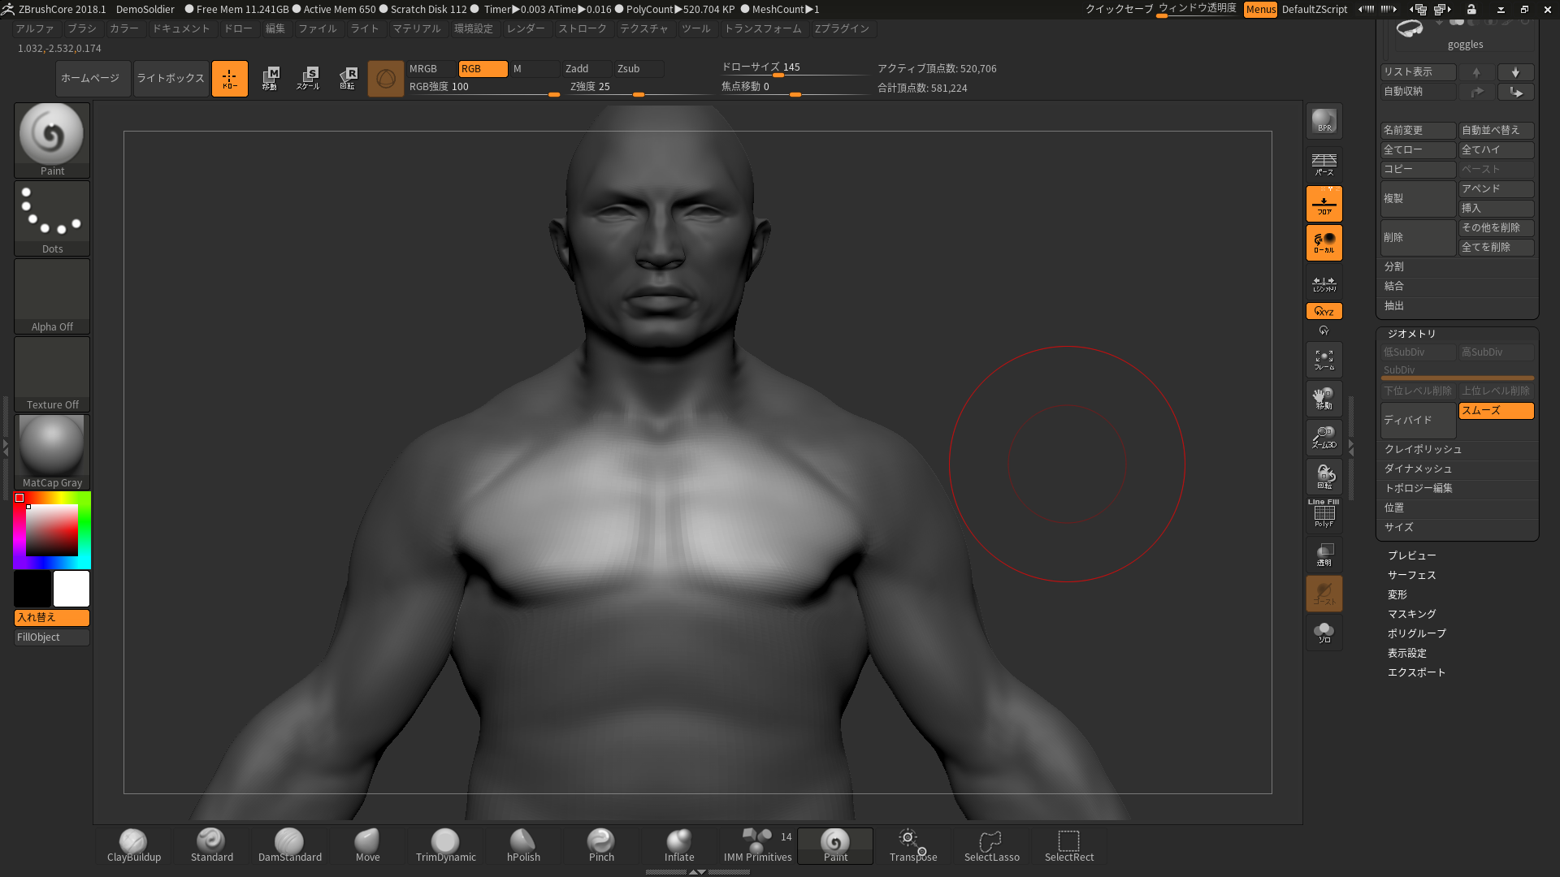Pick the TrimDynamic brush

(445, 845)
